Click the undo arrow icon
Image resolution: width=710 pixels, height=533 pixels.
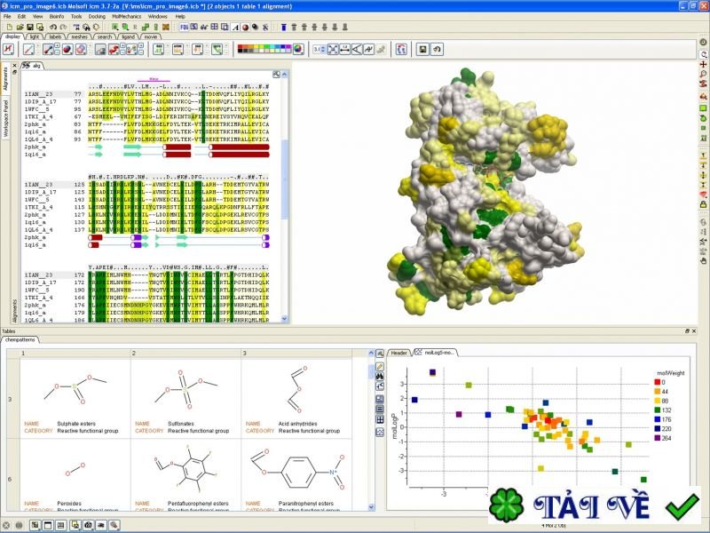tap(53, 28)
